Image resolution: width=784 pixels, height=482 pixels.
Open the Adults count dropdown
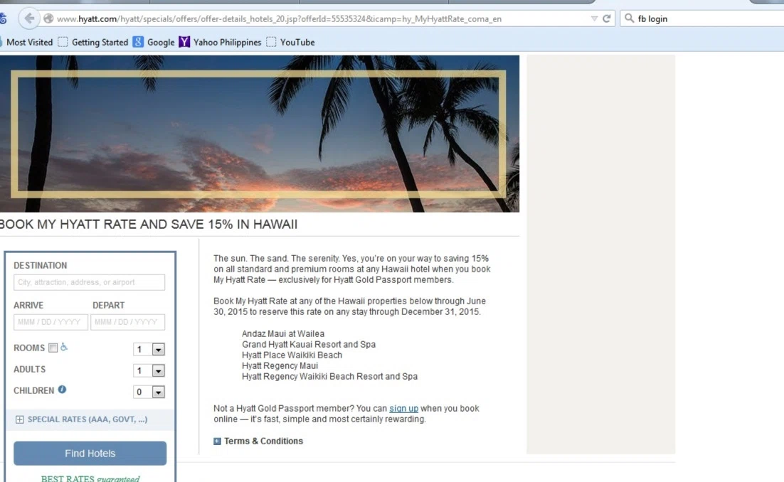click(149, 370)
